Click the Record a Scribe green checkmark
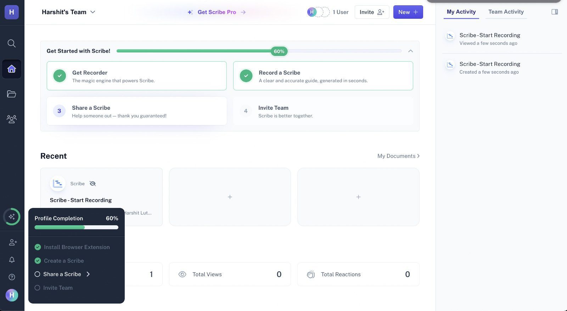 point(246,76)
